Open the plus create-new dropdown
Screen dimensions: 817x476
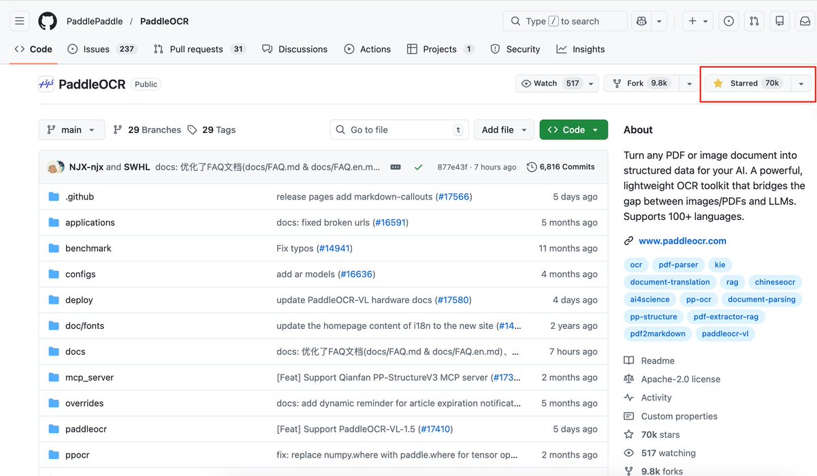click(x=698, y=21)
